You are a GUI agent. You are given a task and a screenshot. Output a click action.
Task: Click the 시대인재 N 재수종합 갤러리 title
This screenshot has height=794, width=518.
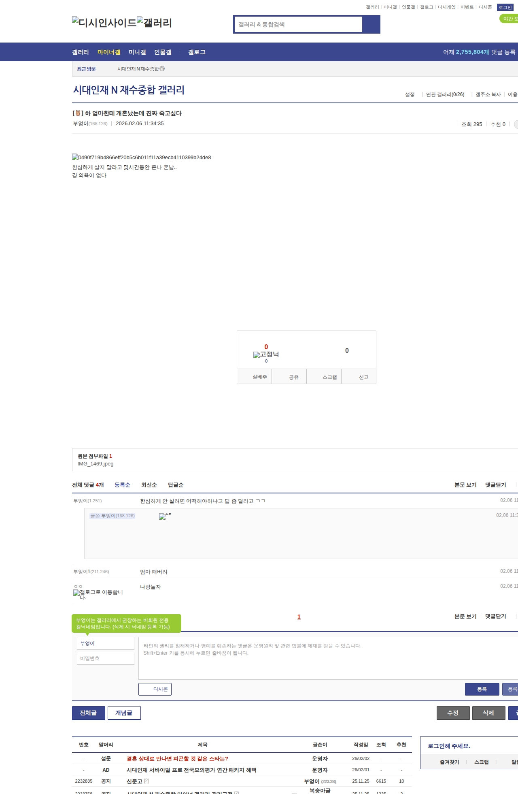click(129, 90)
